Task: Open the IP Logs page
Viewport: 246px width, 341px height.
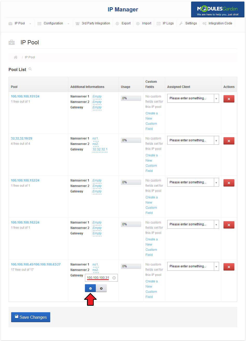Action: coord(168,23)
